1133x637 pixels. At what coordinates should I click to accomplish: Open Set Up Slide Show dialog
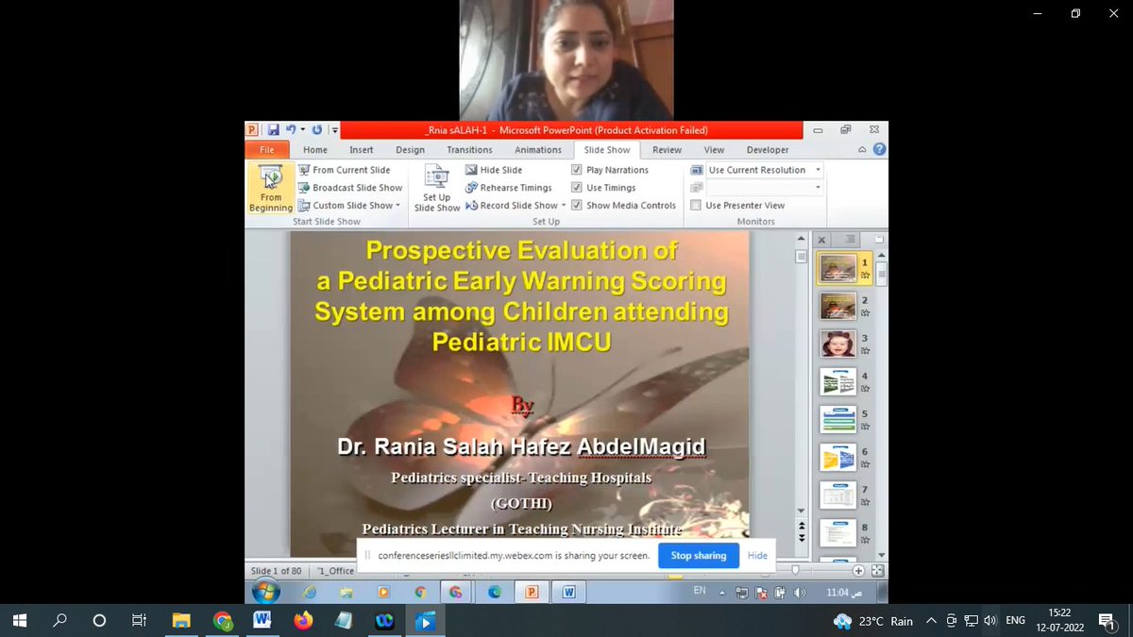click(x=437, y=188)
